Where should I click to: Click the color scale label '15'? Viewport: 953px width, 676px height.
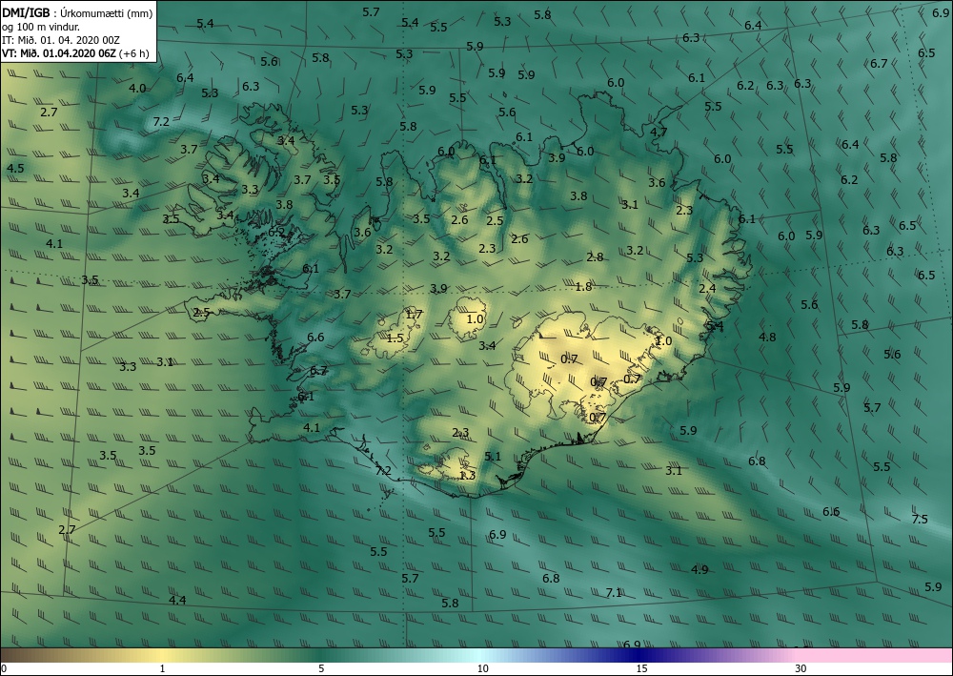click(641, 668)
